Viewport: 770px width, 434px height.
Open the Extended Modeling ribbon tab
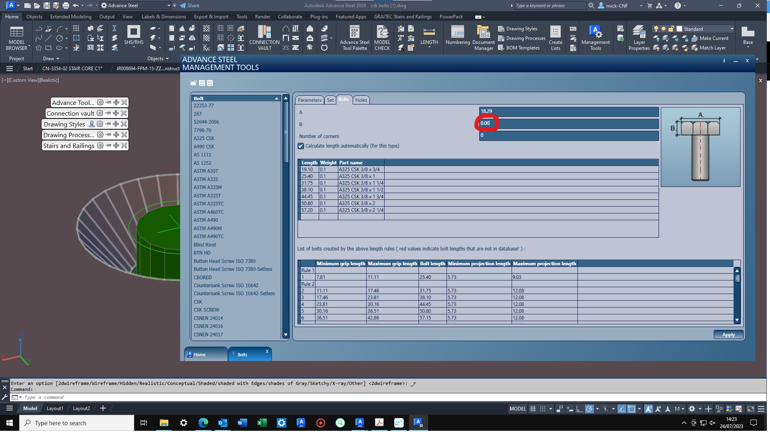[x=71, y=17]
